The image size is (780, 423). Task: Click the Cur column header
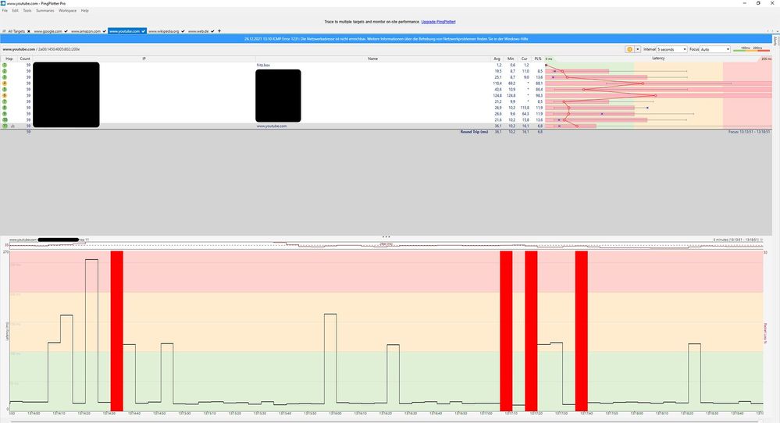(x=524, y=59)
